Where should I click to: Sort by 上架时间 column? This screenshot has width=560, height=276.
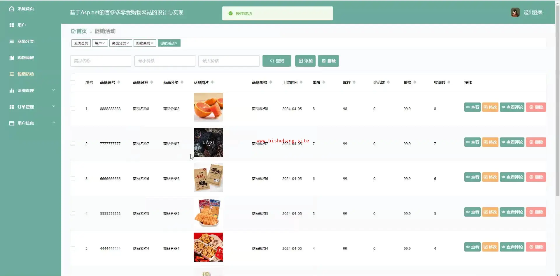[x=301, y=82]
